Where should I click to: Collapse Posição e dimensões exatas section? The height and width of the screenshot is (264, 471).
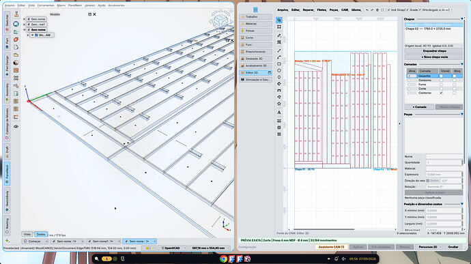point(461,204)
